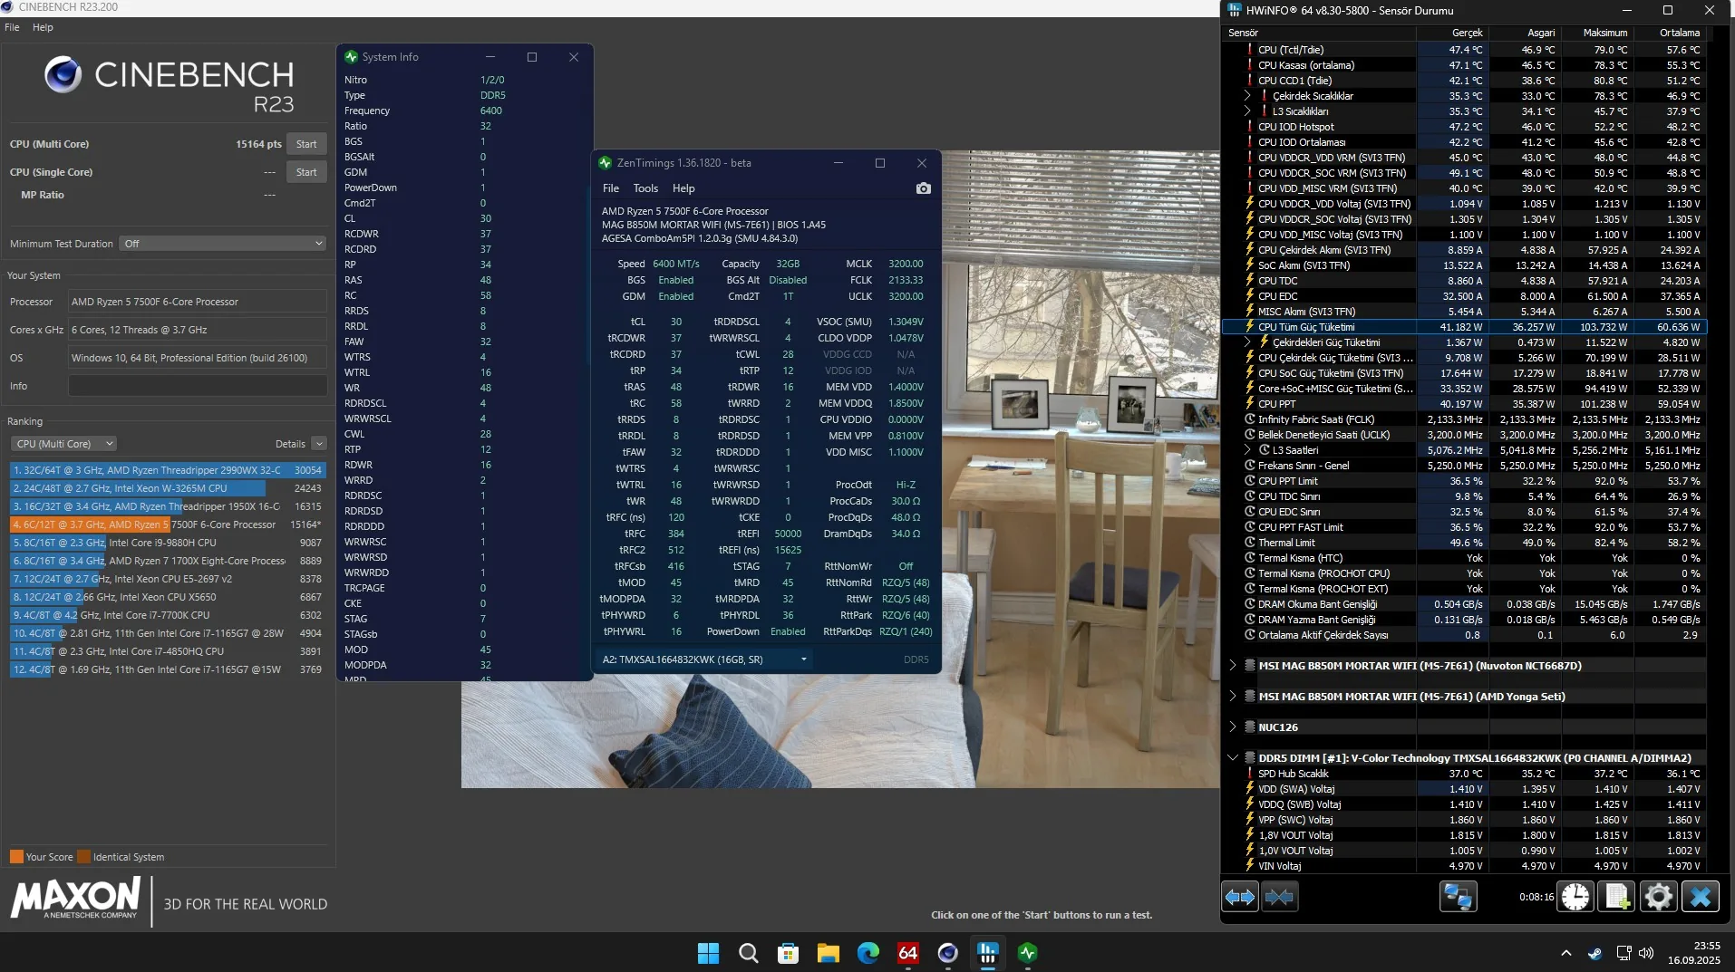The height and width of the screenshot is (972, 1735).
Task: Launch Microsoft Edge from the taskbar
Action: (867, 953)
